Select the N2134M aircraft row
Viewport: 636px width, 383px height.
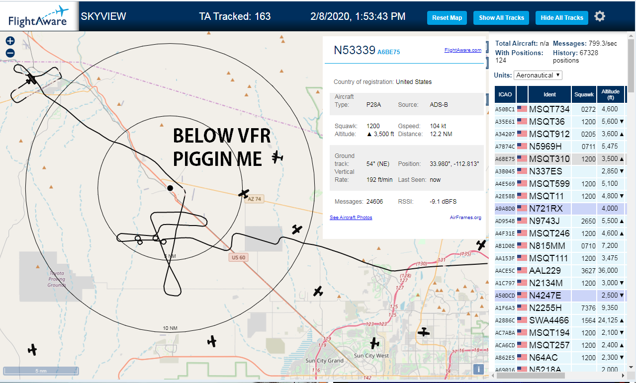tap(560, 283)
